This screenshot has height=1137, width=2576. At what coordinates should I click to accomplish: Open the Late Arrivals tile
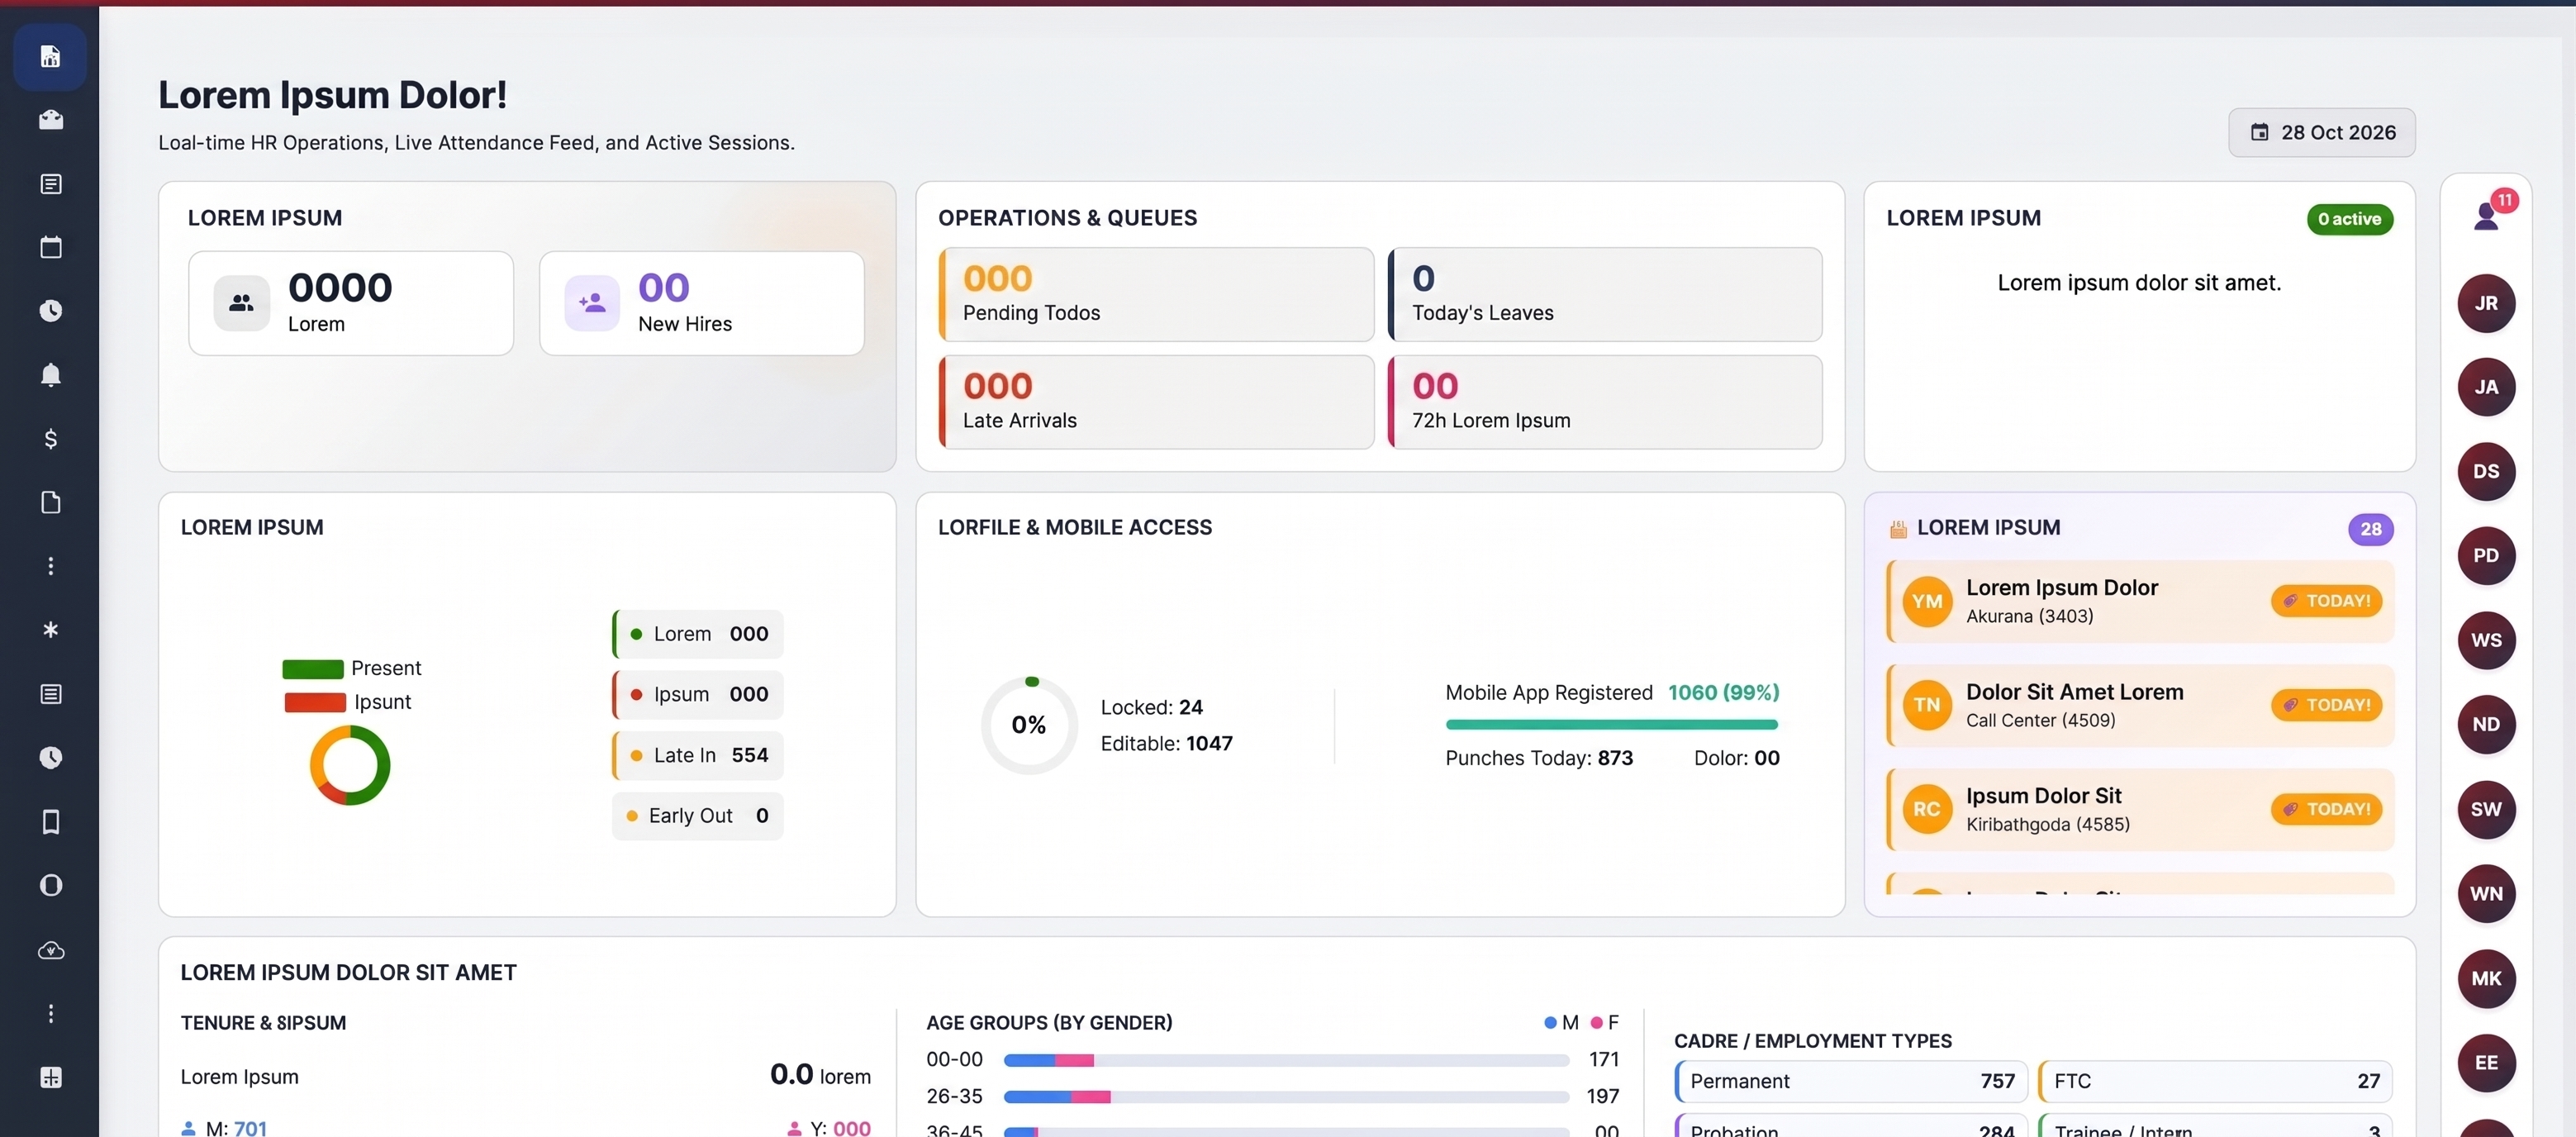tap(1156, 402)
